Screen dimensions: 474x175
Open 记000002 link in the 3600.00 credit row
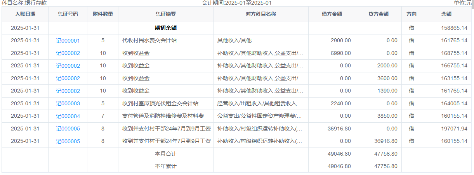68,78
